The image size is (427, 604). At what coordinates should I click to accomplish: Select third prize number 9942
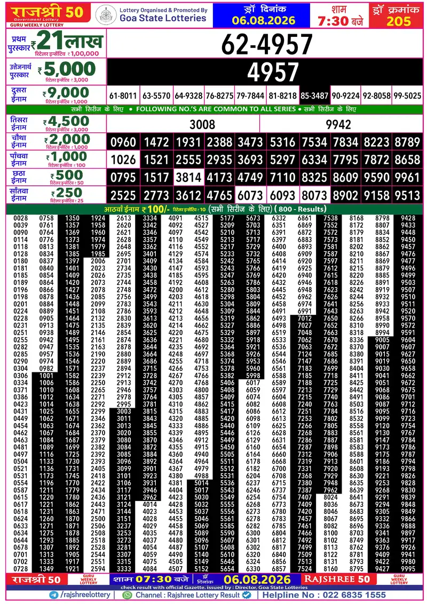click(x=338, y=124)
